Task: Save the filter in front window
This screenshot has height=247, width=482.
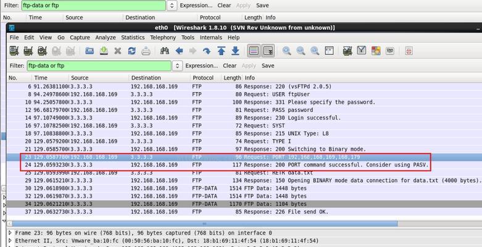Action: coord(268,66)
